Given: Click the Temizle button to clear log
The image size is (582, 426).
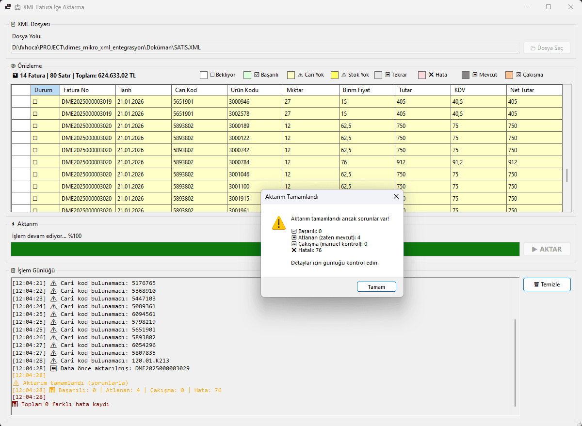Looking at the screenshot, I should (547, 284).
